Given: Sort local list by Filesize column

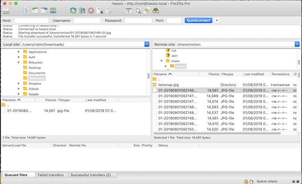Looking at the screenshot, I should tap(46, 100).
